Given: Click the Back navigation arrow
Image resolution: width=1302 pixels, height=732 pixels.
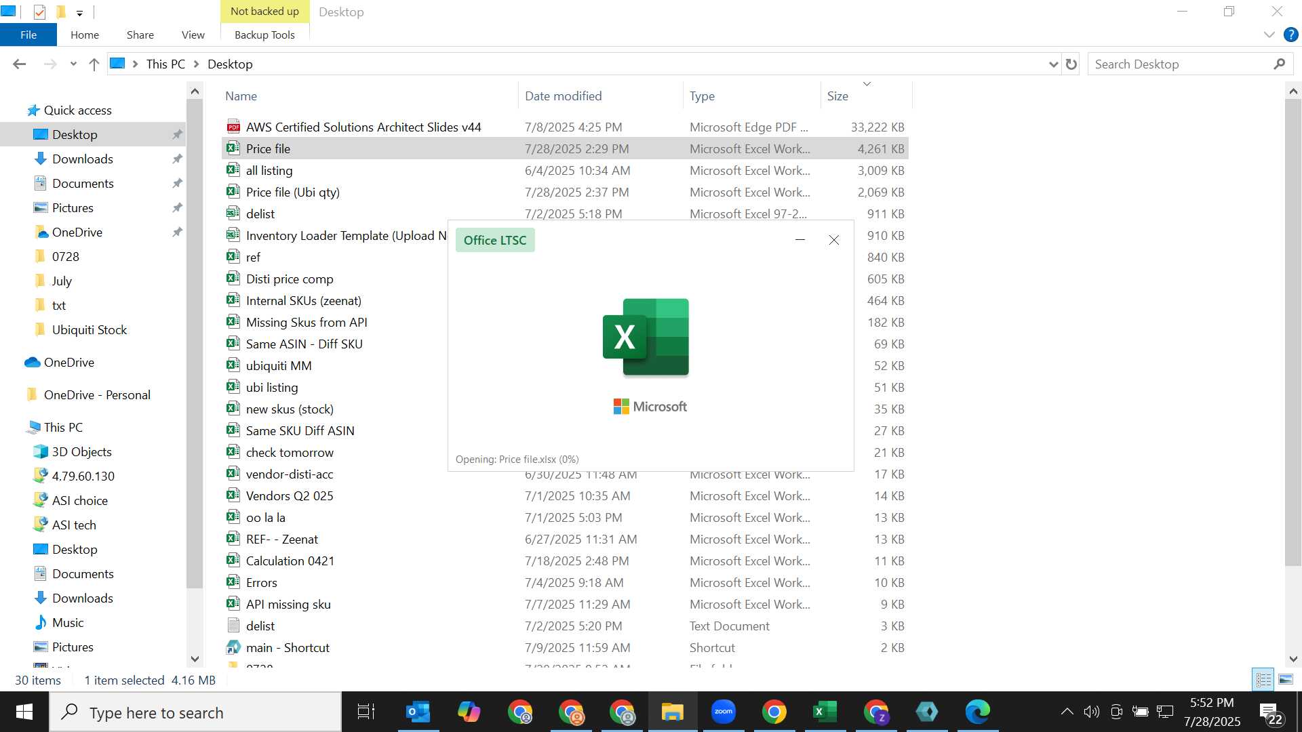Looking at the screenshot, I should click(x=19, y=64).
